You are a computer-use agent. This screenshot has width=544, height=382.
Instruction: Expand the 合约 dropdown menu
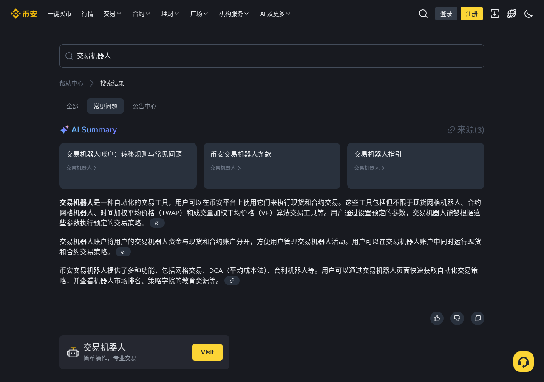(142, 14)
